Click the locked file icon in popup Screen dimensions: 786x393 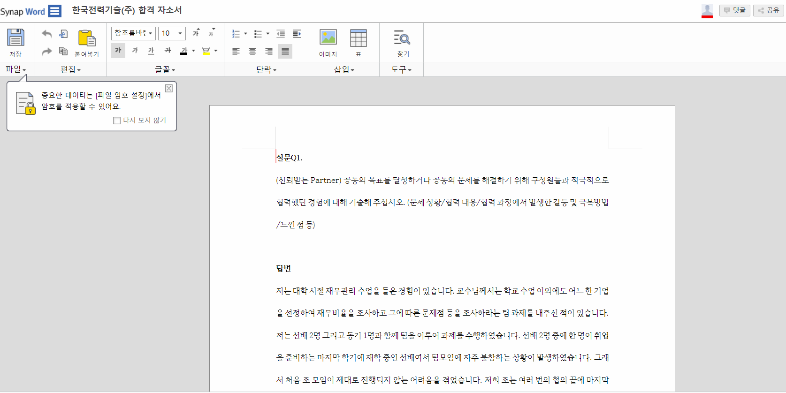tap(25, 103)
